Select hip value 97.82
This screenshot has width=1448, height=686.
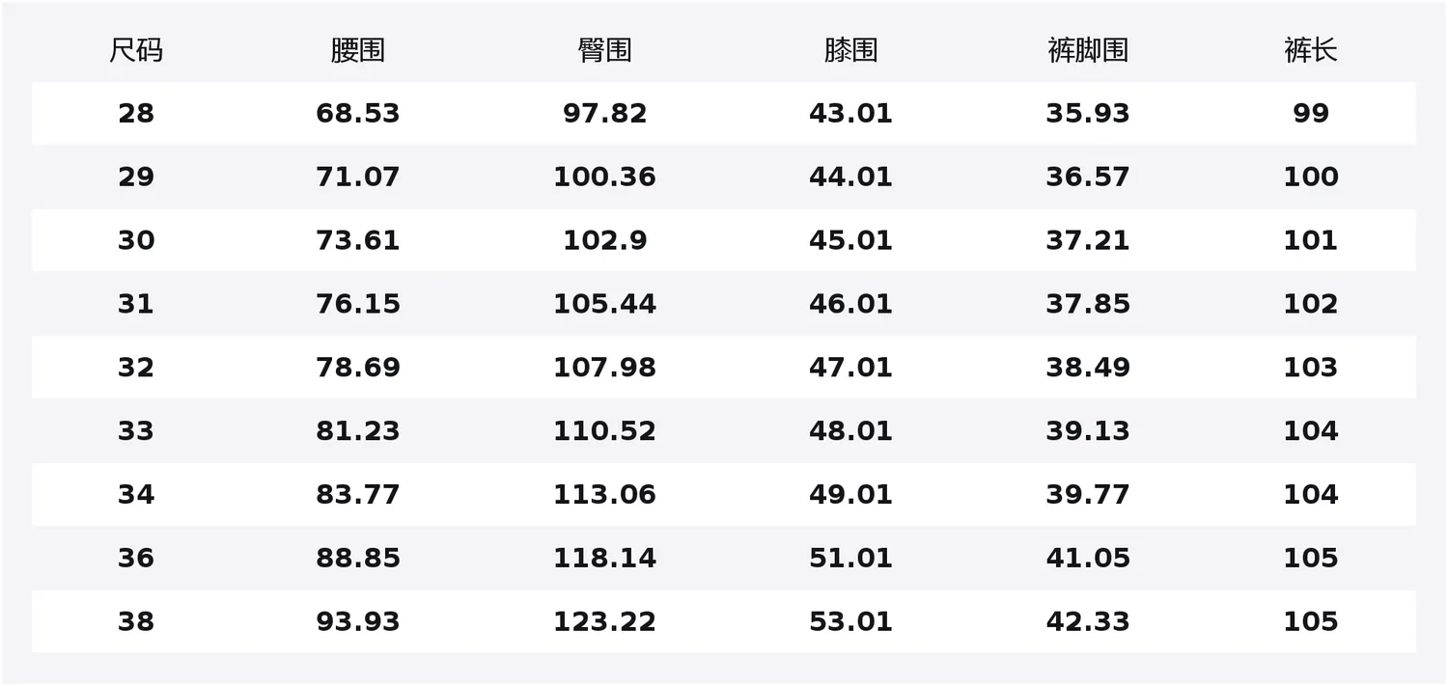604,114
